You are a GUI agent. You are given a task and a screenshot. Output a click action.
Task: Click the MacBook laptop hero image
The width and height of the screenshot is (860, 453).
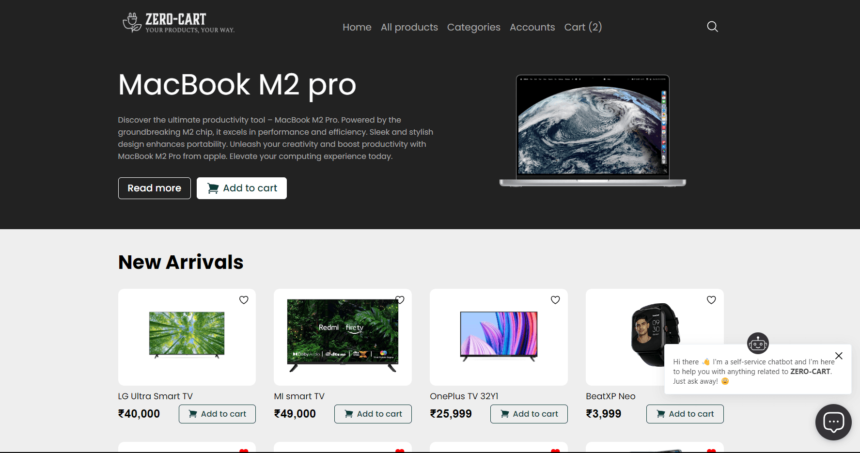pyautogui.click(x=593, y=131)
